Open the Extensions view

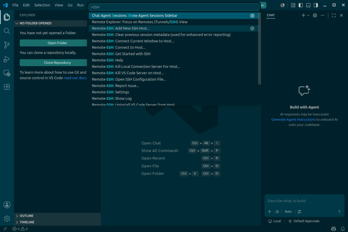click(x=7, y=87)
